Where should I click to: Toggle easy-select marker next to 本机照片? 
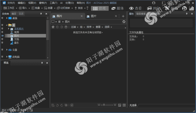point(2,28)
